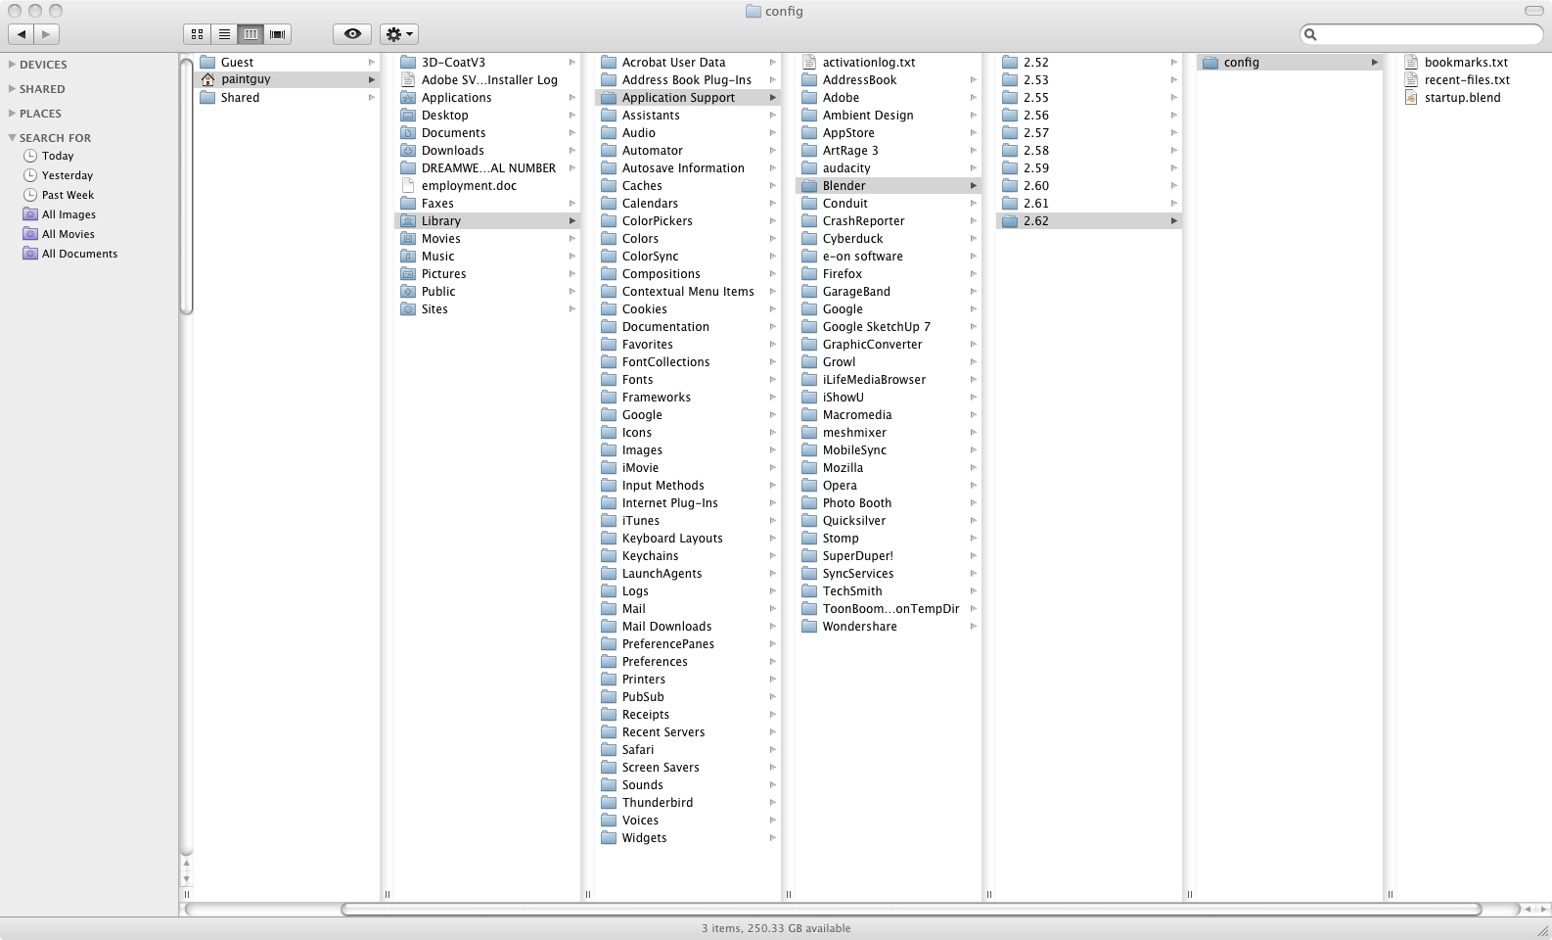
Task: Toggle the toolbar pill button at top right
Action: coord(1533,11)
